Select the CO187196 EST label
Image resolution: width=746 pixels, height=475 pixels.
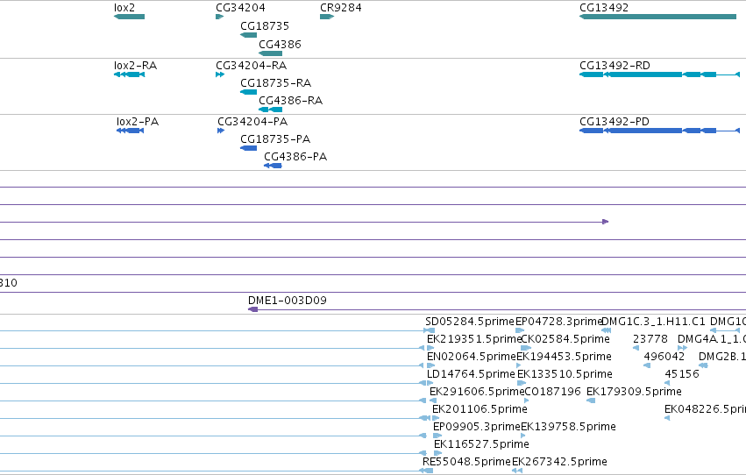(552, 392)
